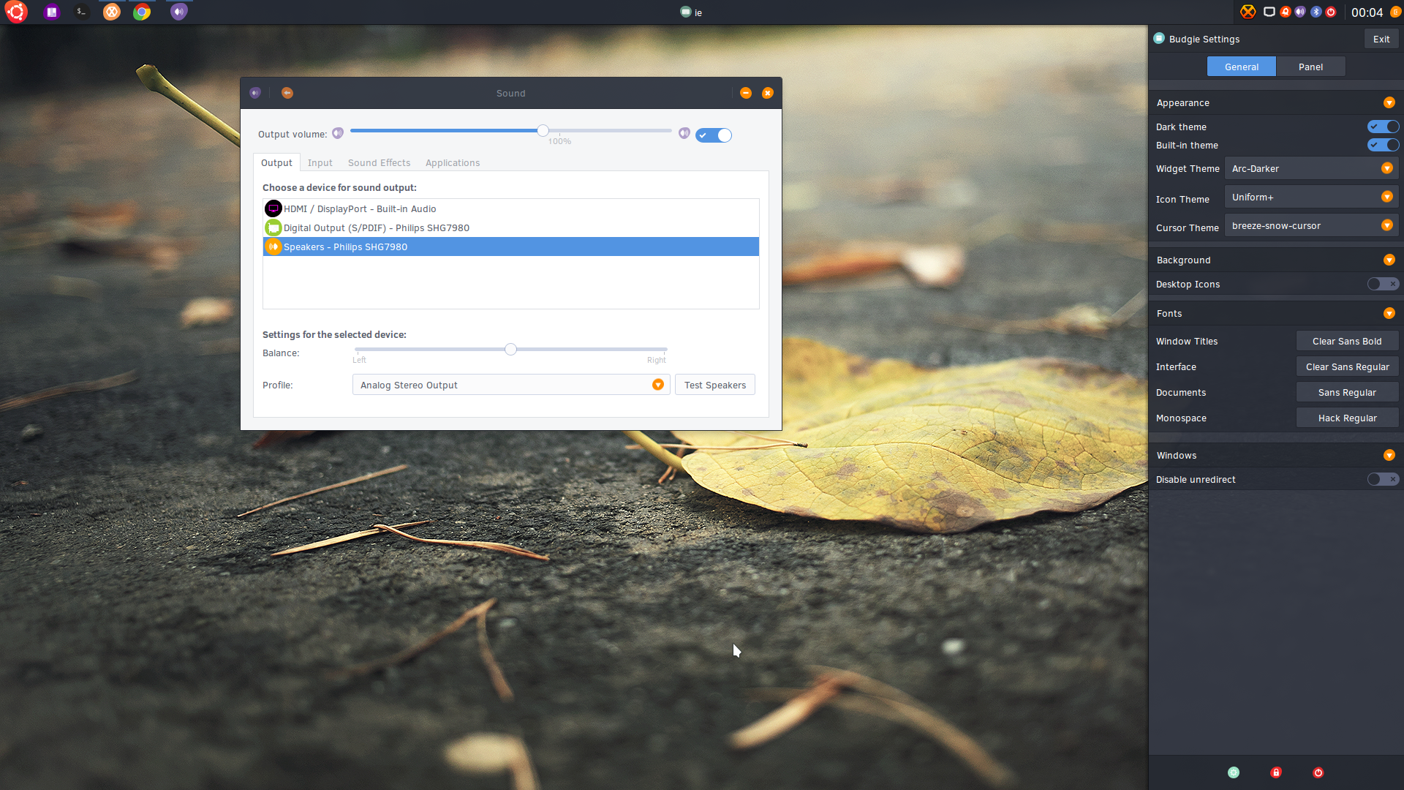Click the red power icon in tray

point(1331,12)
